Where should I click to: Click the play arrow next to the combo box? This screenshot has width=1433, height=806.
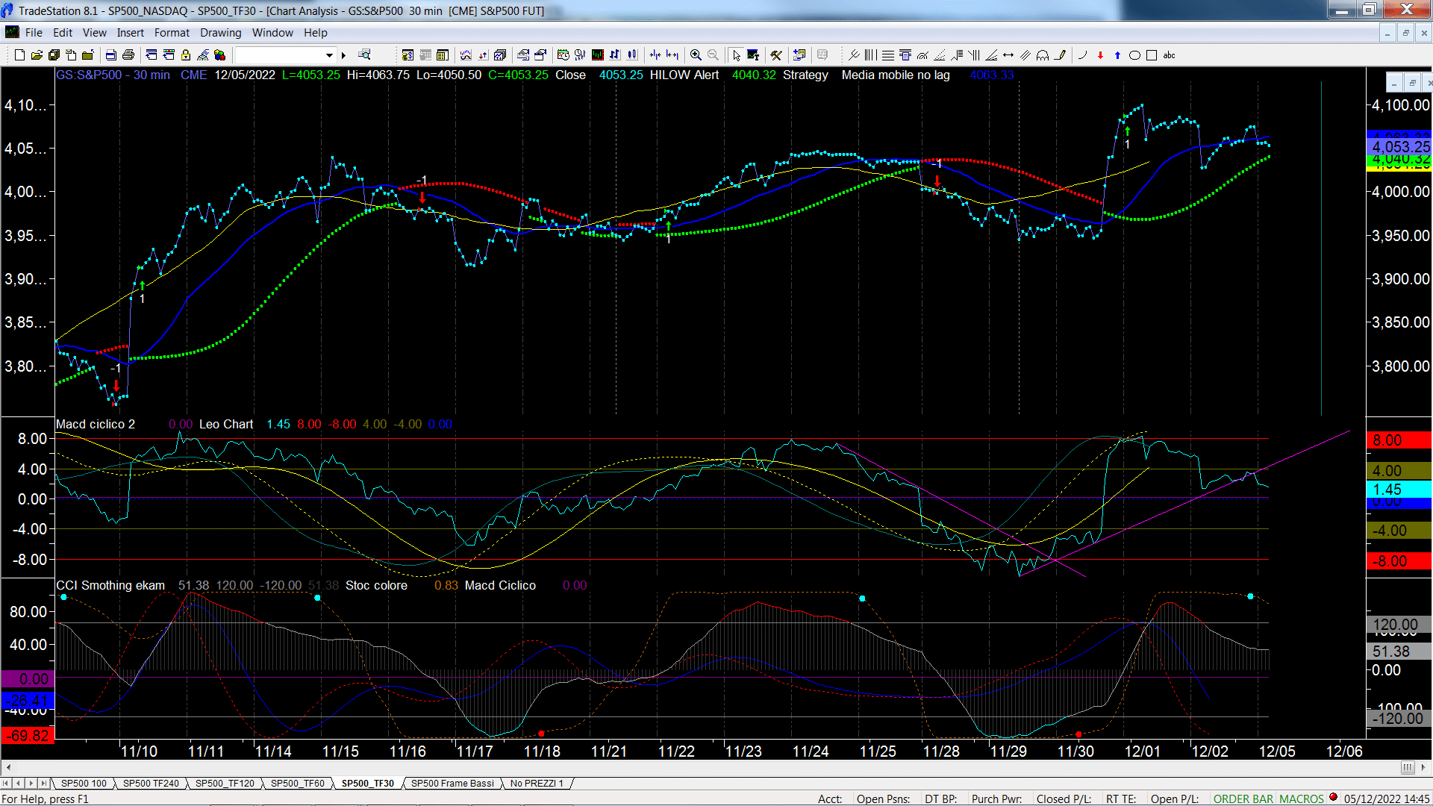click(343, 55)
